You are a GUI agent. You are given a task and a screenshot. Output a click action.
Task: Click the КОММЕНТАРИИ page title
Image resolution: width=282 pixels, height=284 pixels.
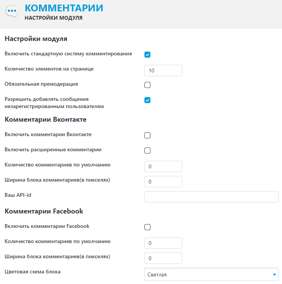[64, 8]
